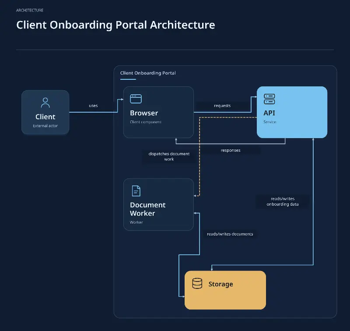Click the 'Document Worker' node title
350x331 pixels.
pos(148,209)
